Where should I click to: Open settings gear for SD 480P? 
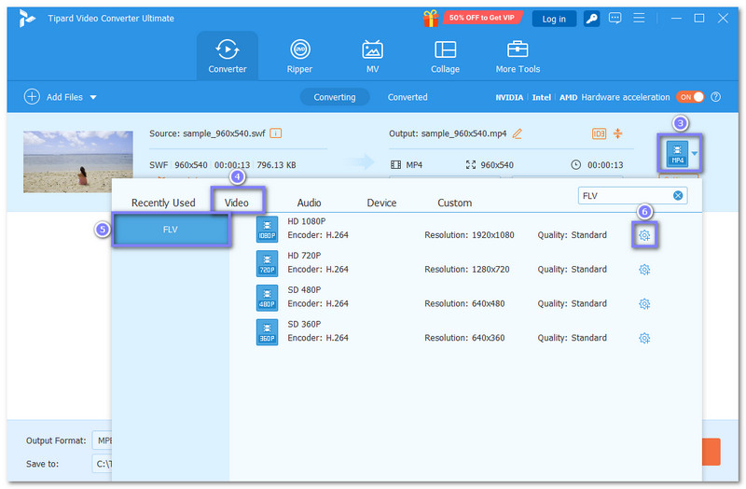coord(644,304)
